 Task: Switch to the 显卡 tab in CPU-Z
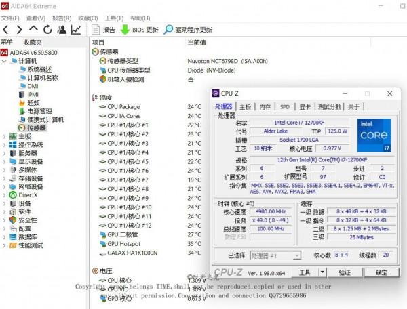click(305, 107)
